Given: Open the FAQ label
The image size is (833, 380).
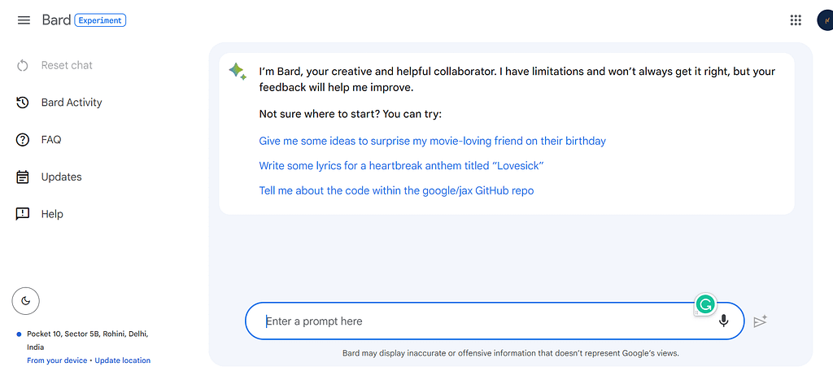Looking at the screenshot, I should pos(51,140).
